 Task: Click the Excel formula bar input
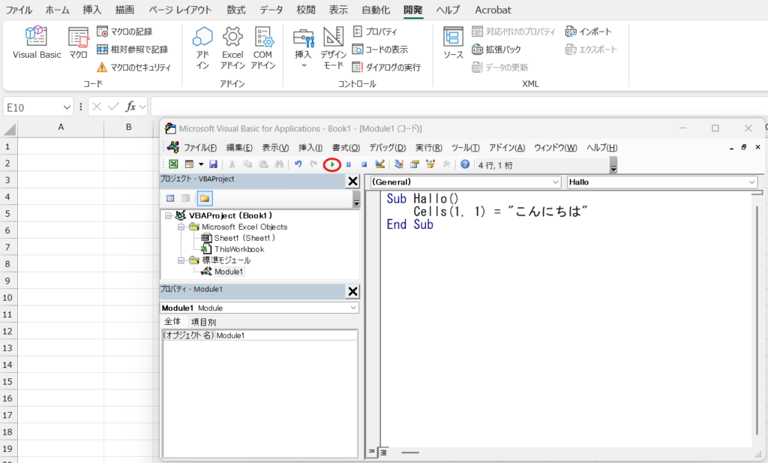pyautogui.click(x=459, y=107)
